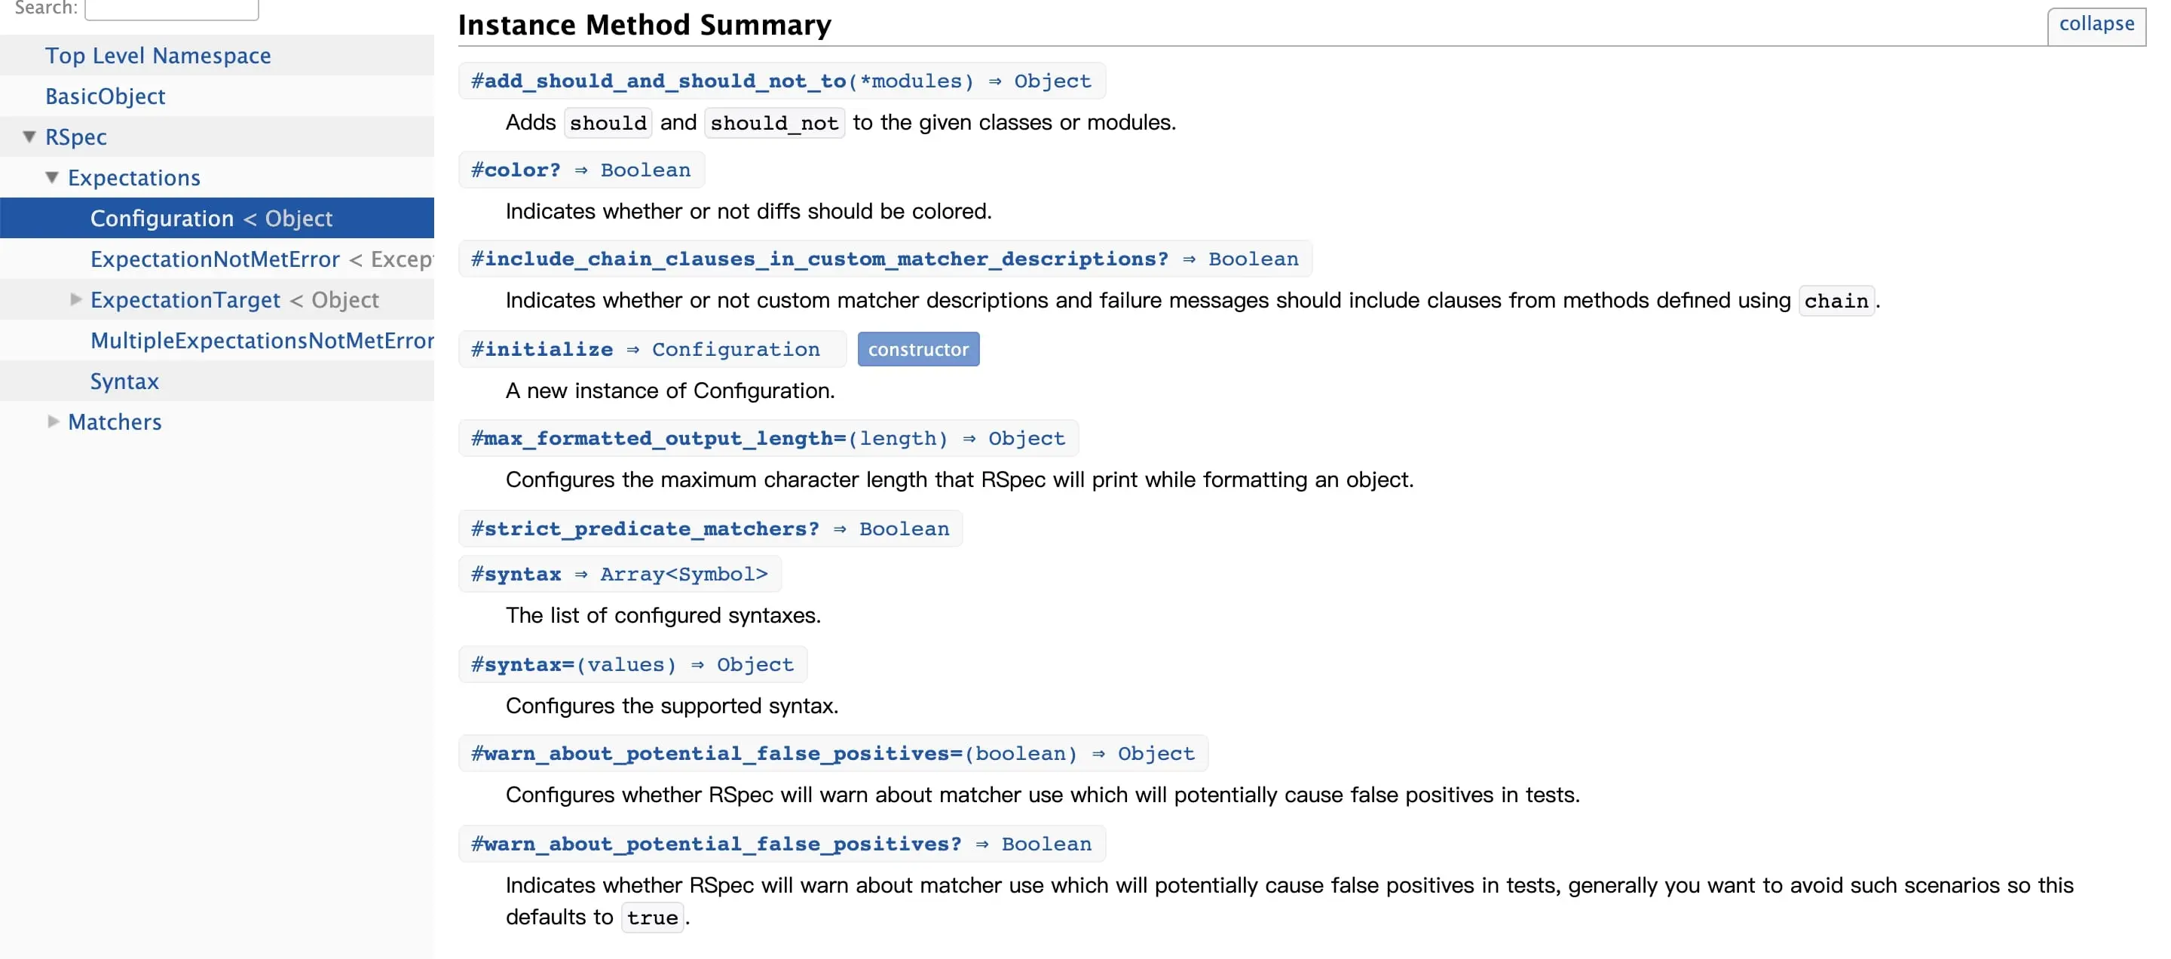
Task: Open the Top Level Namespace entry
Action: click(x=158, y=55)
